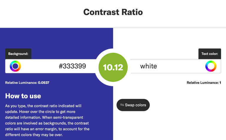
Task: Click the green 10.12 contrast ratio circle
Action: [113, 67]
